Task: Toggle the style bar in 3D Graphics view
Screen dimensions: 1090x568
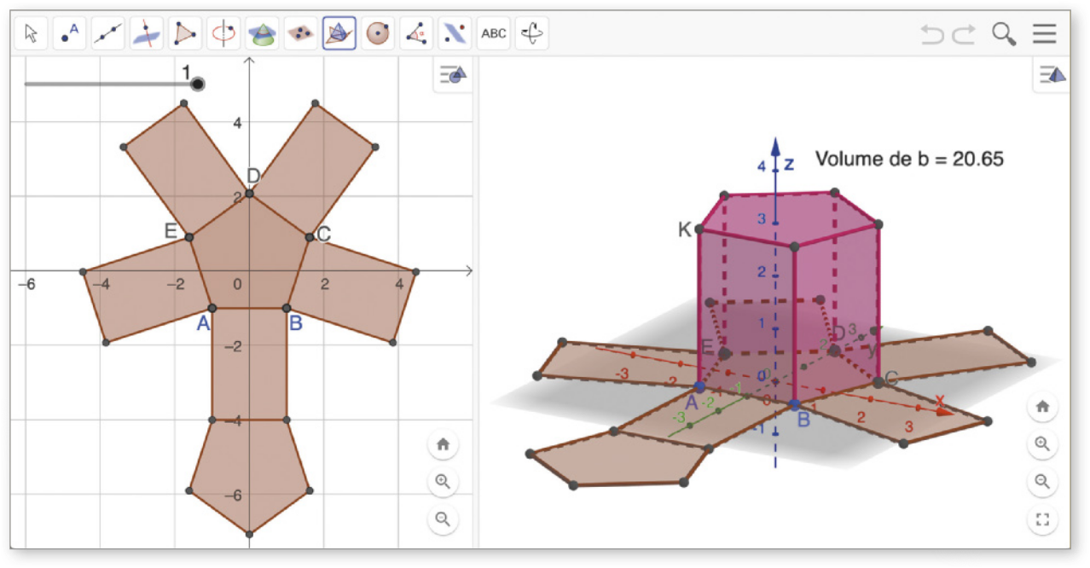Action: pyautogui.click(x=1052, y=75)
